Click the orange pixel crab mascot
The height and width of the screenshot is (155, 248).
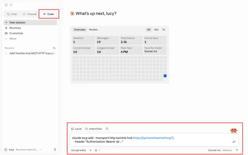point(234,131)
